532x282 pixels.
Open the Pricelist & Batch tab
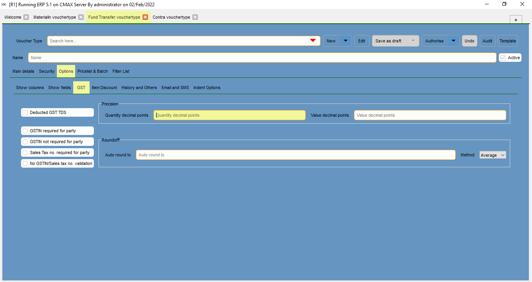click(x=93, y=71)
